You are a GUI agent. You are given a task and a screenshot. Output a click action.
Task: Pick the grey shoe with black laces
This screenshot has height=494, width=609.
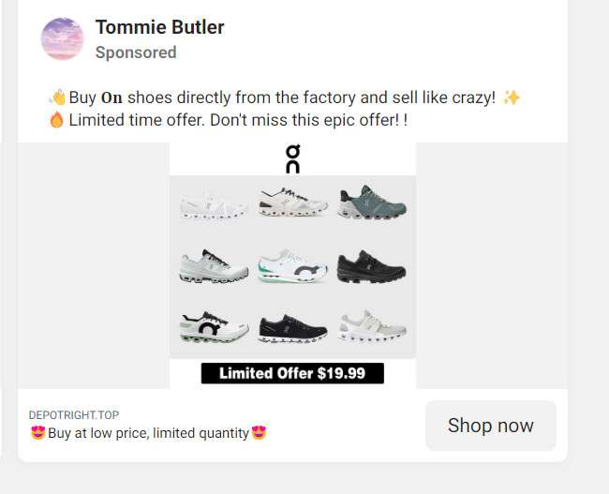[214, 266]
